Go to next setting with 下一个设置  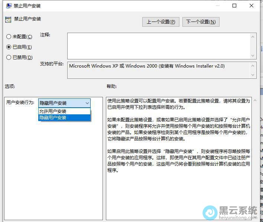201,22
